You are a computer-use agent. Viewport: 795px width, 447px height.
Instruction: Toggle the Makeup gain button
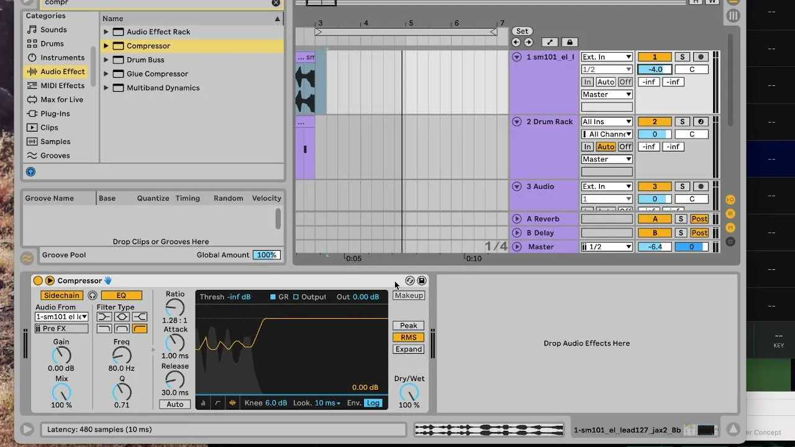click(x=409, y=296)
